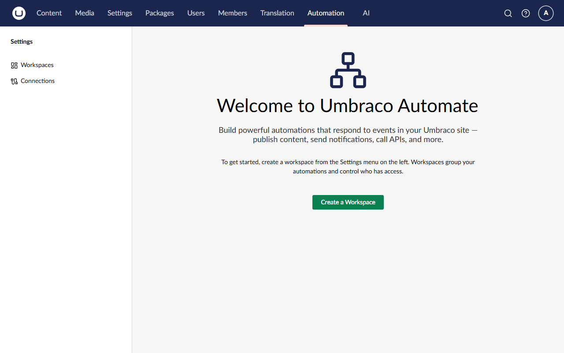Screen dimensions: 564x353
Task: Click the Create a Workspace button
Action: click(x=348, y=202)
